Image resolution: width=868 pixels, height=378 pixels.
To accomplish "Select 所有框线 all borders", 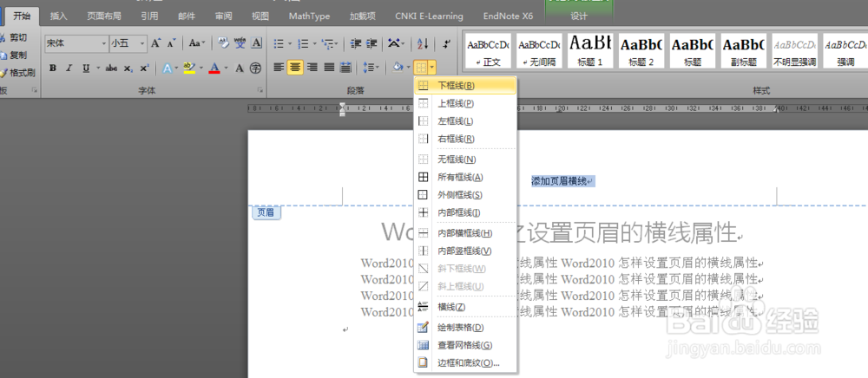I will tap(465, 178).
